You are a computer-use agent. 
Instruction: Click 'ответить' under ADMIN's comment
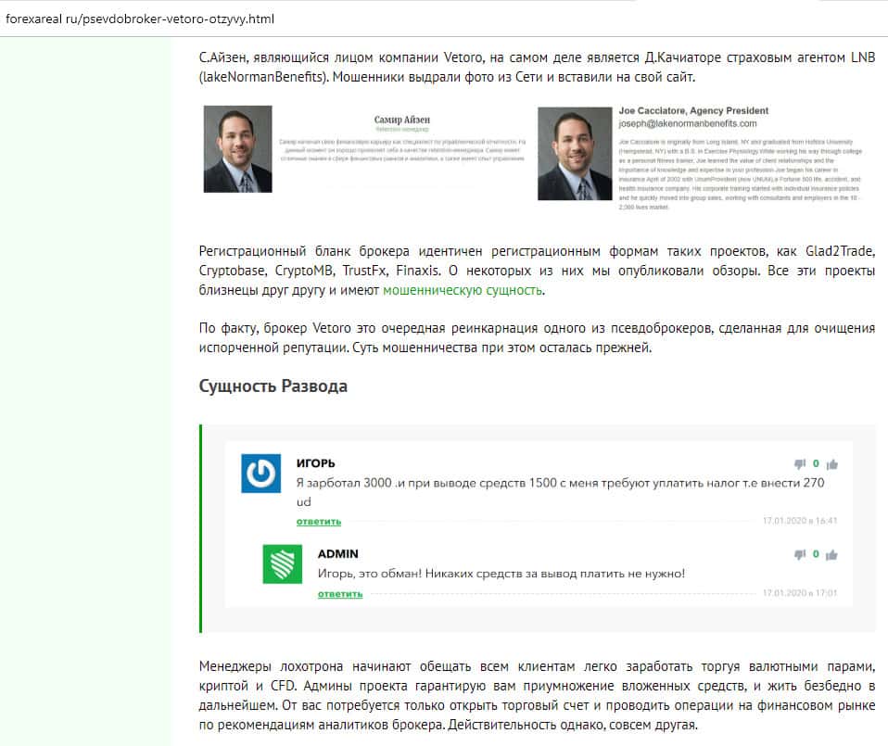tap(340, 594)
